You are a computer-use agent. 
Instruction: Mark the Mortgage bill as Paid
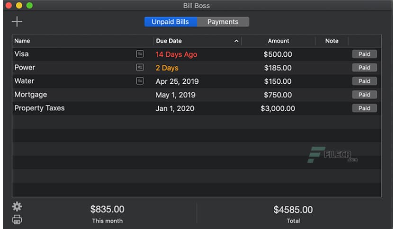coord(364,95)
